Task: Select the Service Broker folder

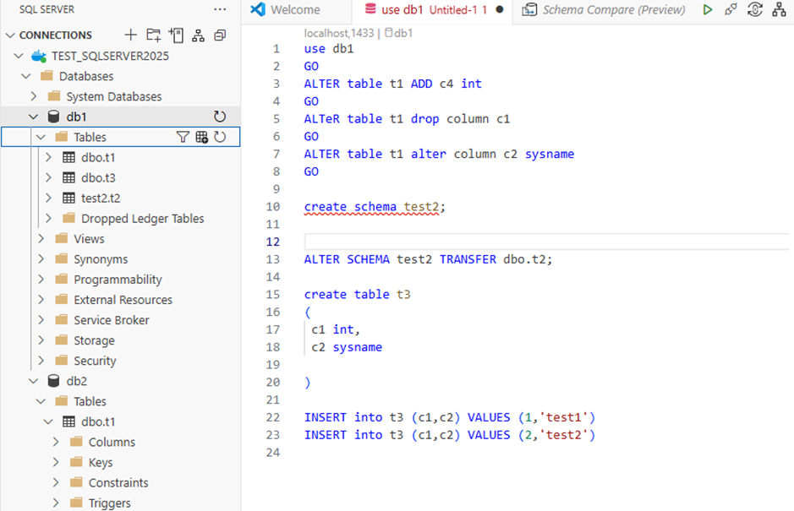Action: click(x=112, y=320)
